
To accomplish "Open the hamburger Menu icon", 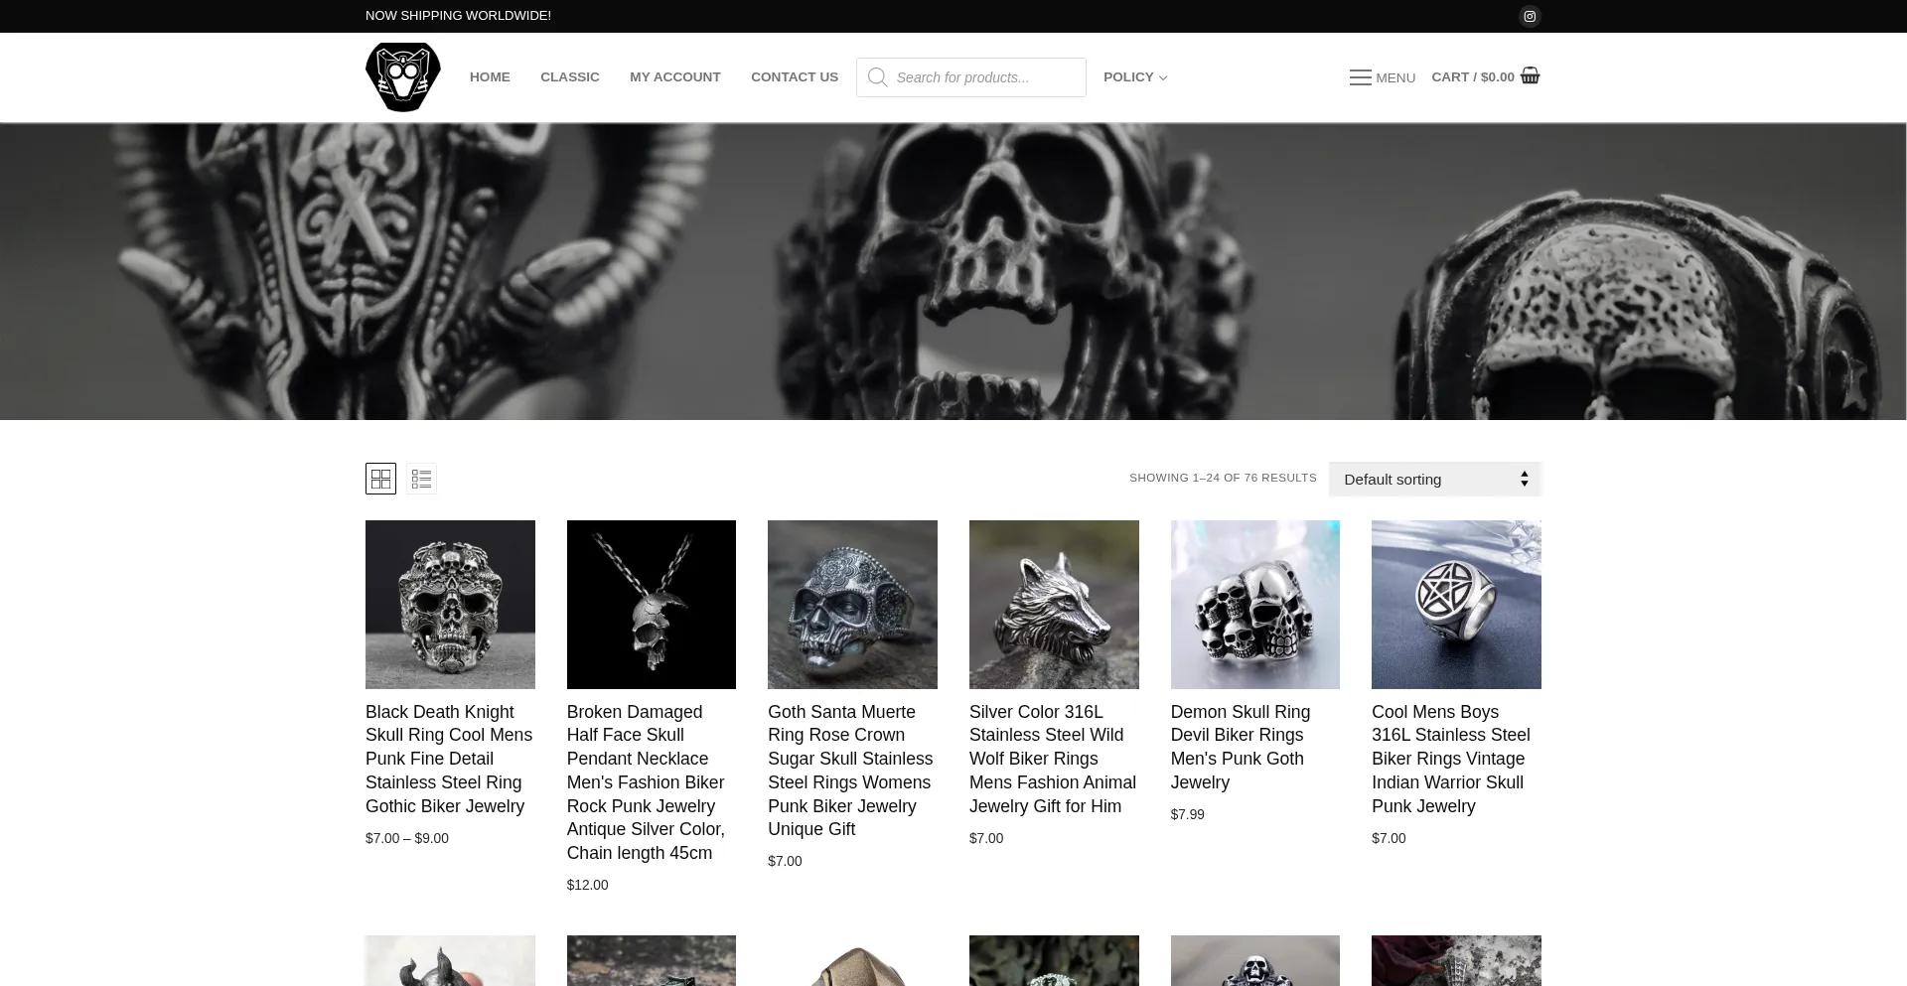I will (1361, 77).
